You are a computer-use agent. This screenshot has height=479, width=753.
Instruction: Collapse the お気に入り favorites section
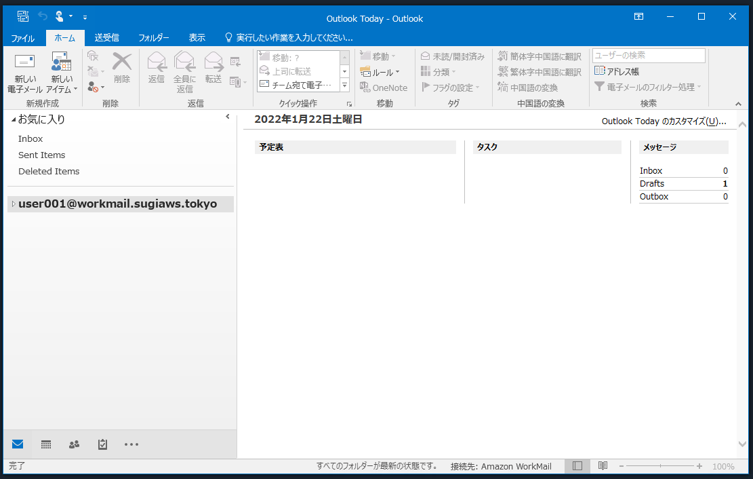click(14, 119)
